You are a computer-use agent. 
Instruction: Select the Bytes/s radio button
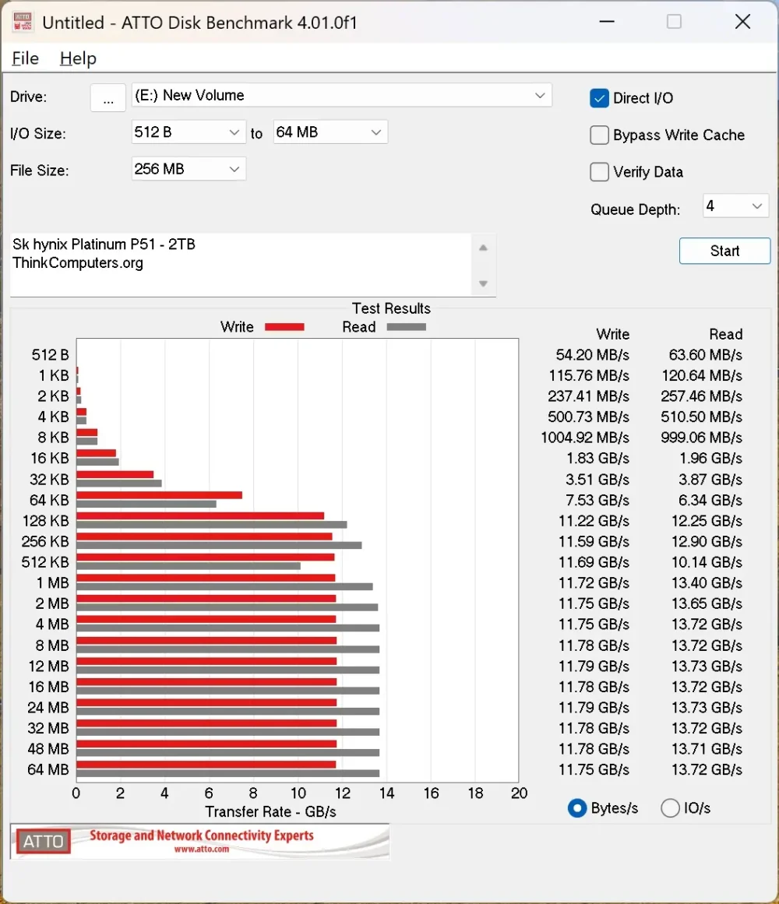[x=577, y=808]
